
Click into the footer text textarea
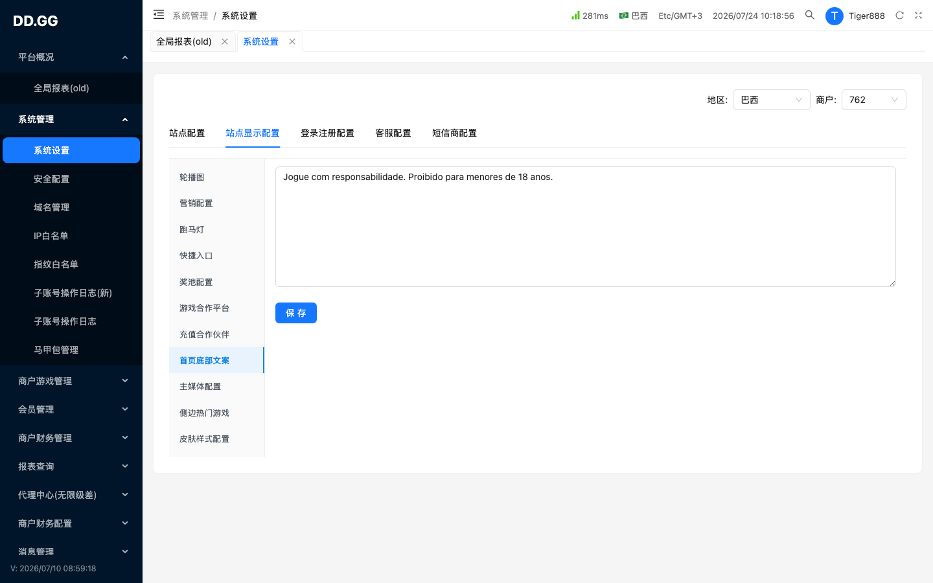tap(586, 227)
